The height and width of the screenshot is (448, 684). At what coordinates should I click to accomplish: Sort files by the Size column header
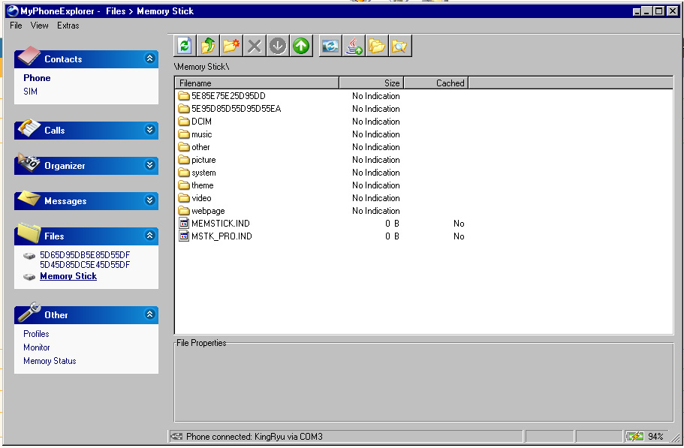(371, 83)
